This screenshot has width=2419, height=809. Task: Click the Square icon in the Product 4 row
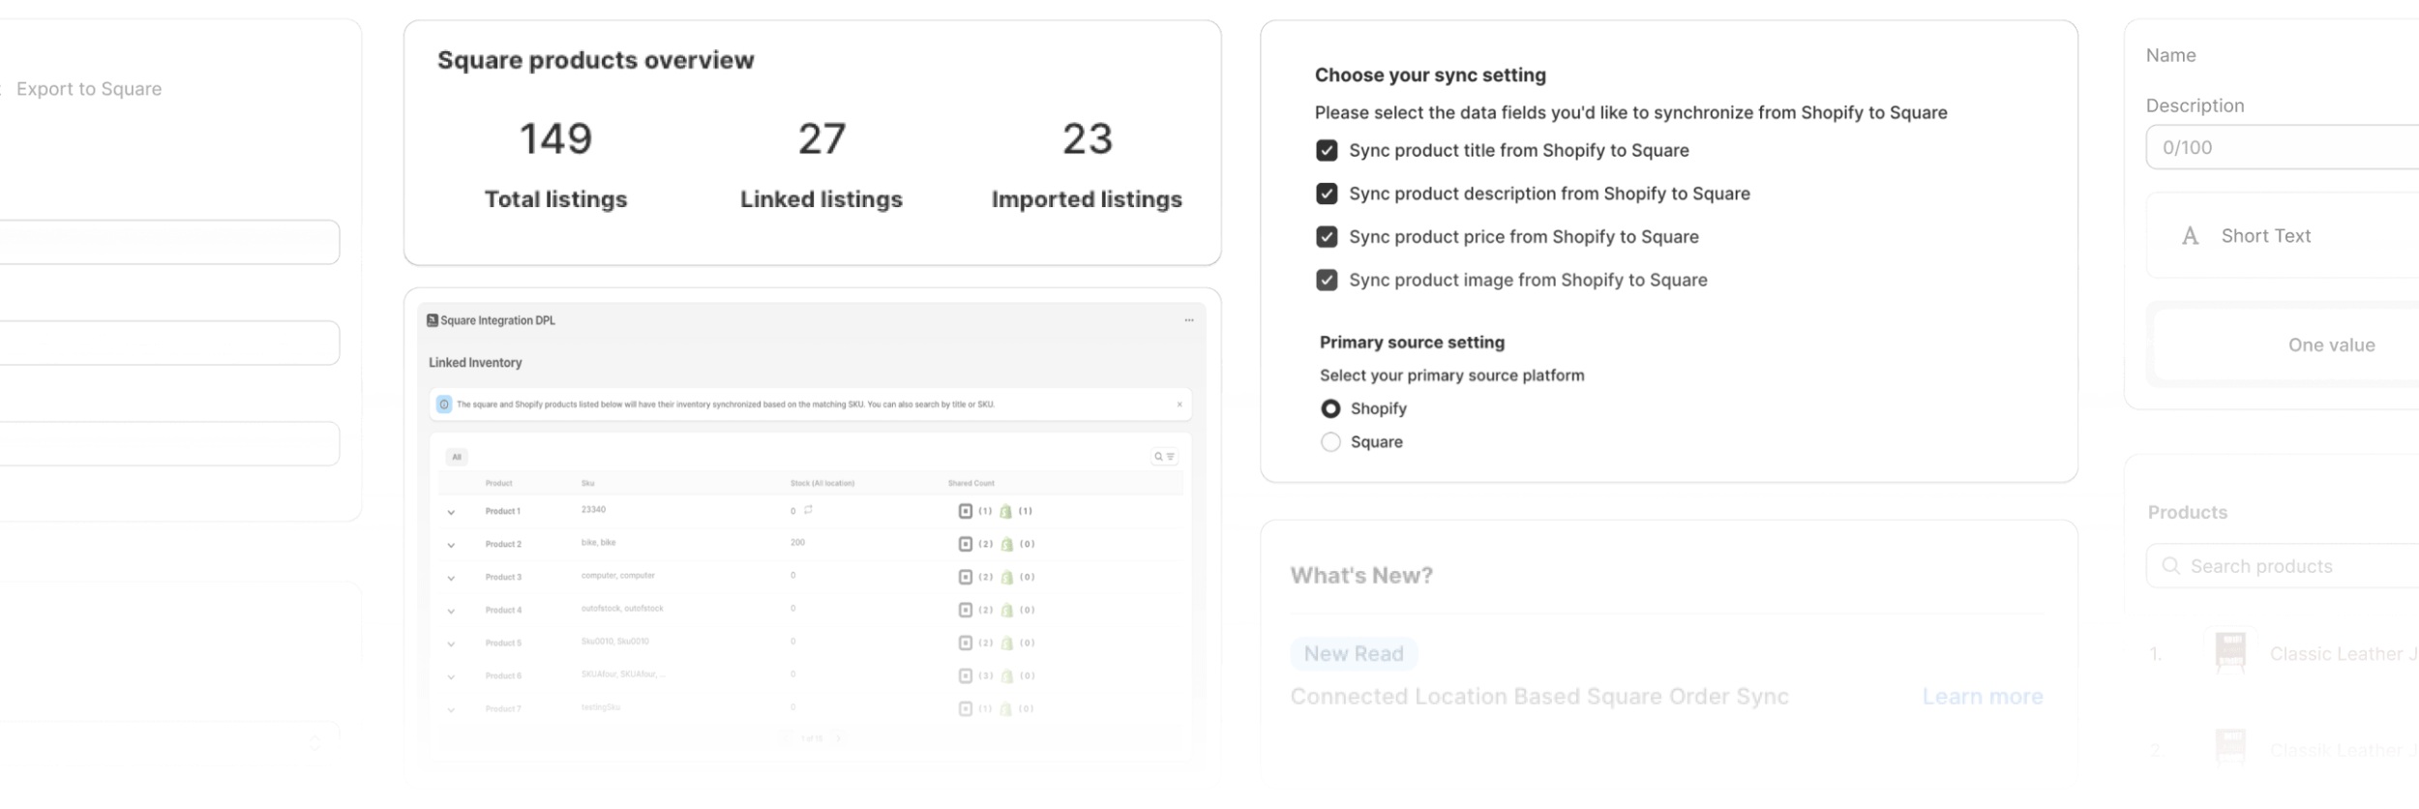pos(965,610)
